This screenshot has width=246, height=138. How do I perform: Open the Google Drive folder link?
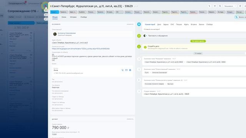coord(81,49)
